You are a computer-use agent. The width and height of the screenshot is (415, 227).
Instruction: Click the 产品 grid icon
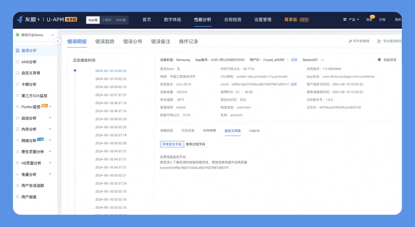tap(345, 20)
